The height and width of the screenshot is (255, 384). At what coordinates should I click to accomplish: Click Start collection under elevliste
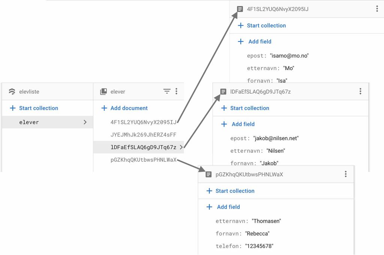pyautogui.click(x=38, y=108)
